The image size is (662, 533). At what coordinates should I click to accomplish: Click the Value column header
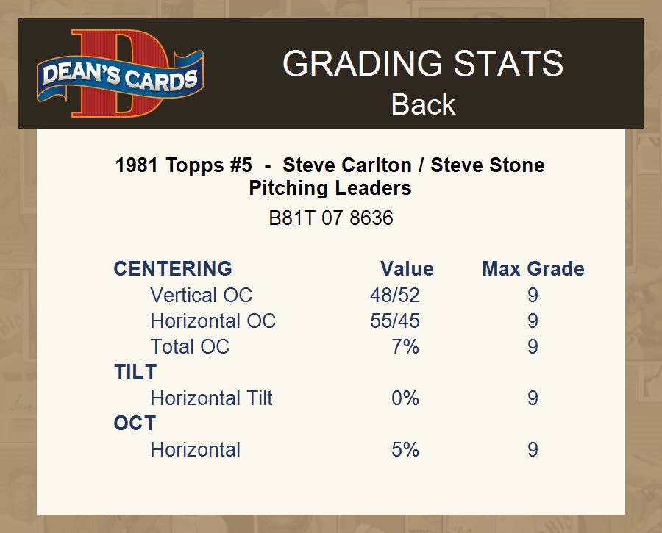point(407,269)
